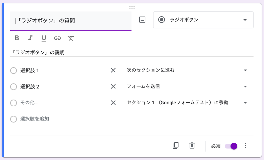Expand the セクション 1 に移動 dropdown
Screen dimensions: 264x160
[x=187, y=103]
